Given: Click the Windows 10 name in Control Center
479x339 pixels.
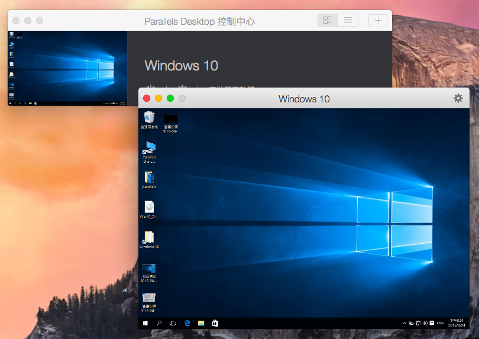Looking at the screenshot, I should pos(182,66).
